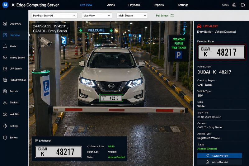Select LPR Search in the sidebar
The height and width of the screenshot is (166, 249).
click(x=14, y=69)
